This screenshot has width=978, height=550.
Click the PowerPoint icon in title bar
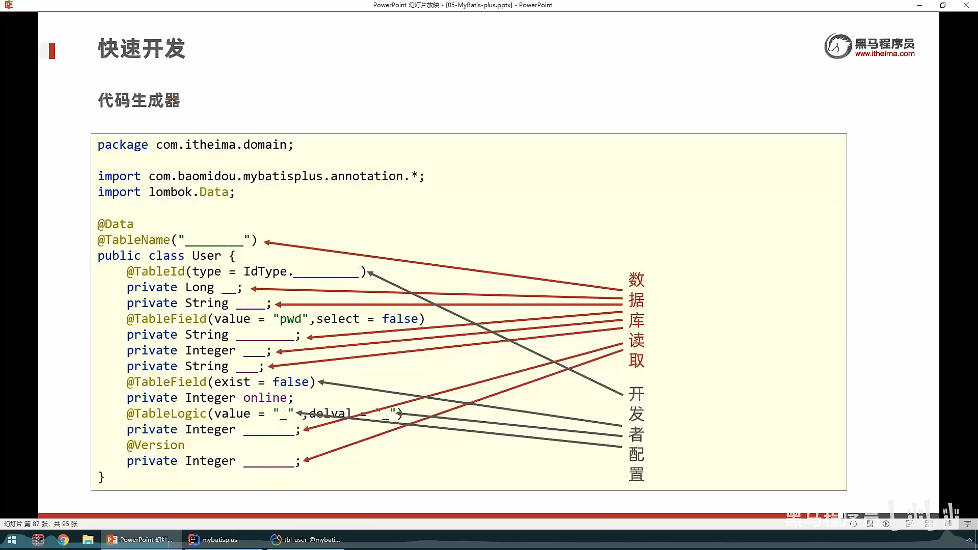pyautogui.click(x=9, y=5)
